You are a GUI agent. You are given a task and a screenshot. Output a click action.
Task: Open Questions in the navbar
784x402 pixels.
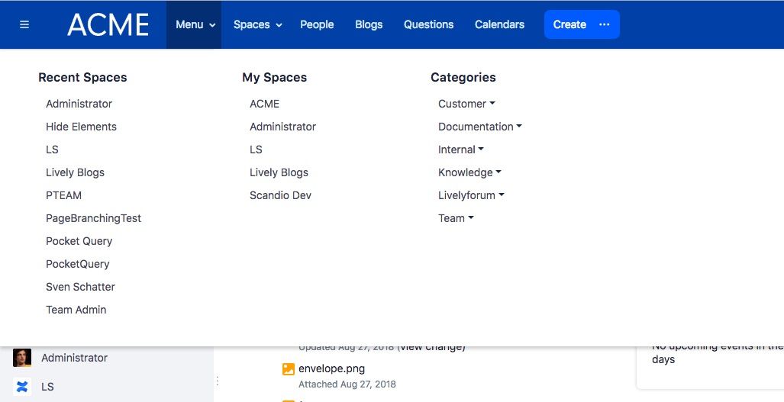pyautogui.click(x=428, y=24)
